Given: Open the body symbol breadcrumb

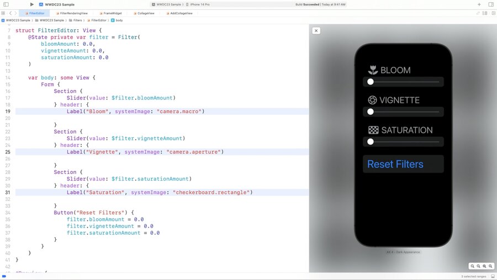Looking at the screenshot, I should click(x=117, y=20).
